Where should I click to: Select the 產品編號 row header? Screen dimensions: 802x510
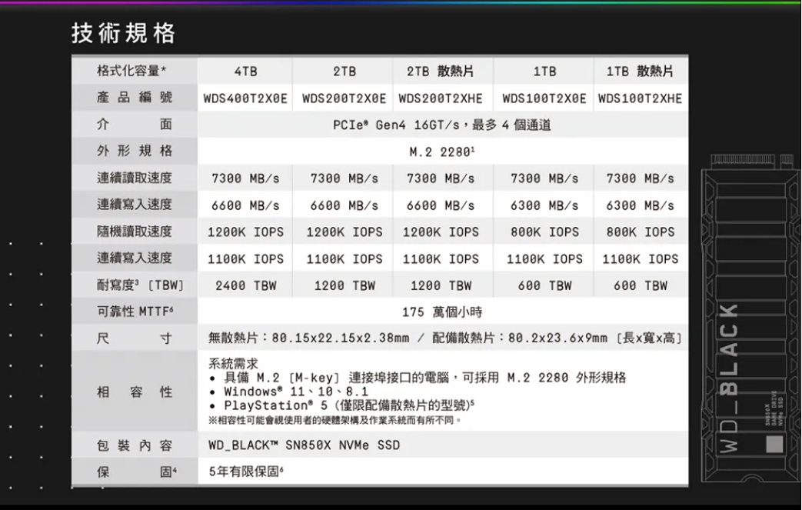pos(134,97)
